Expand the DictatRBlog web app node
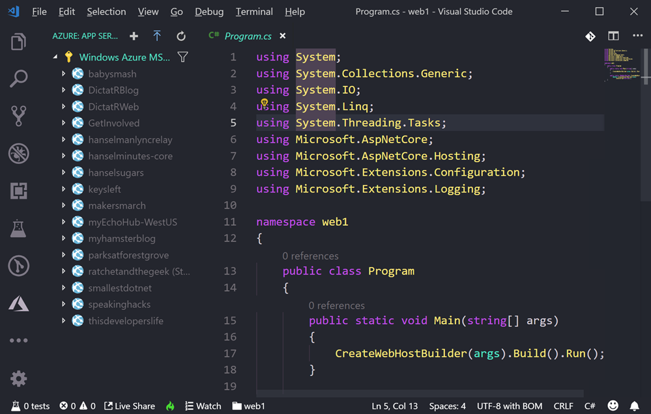This screenshot has width=651, height=414. [63, 90]
